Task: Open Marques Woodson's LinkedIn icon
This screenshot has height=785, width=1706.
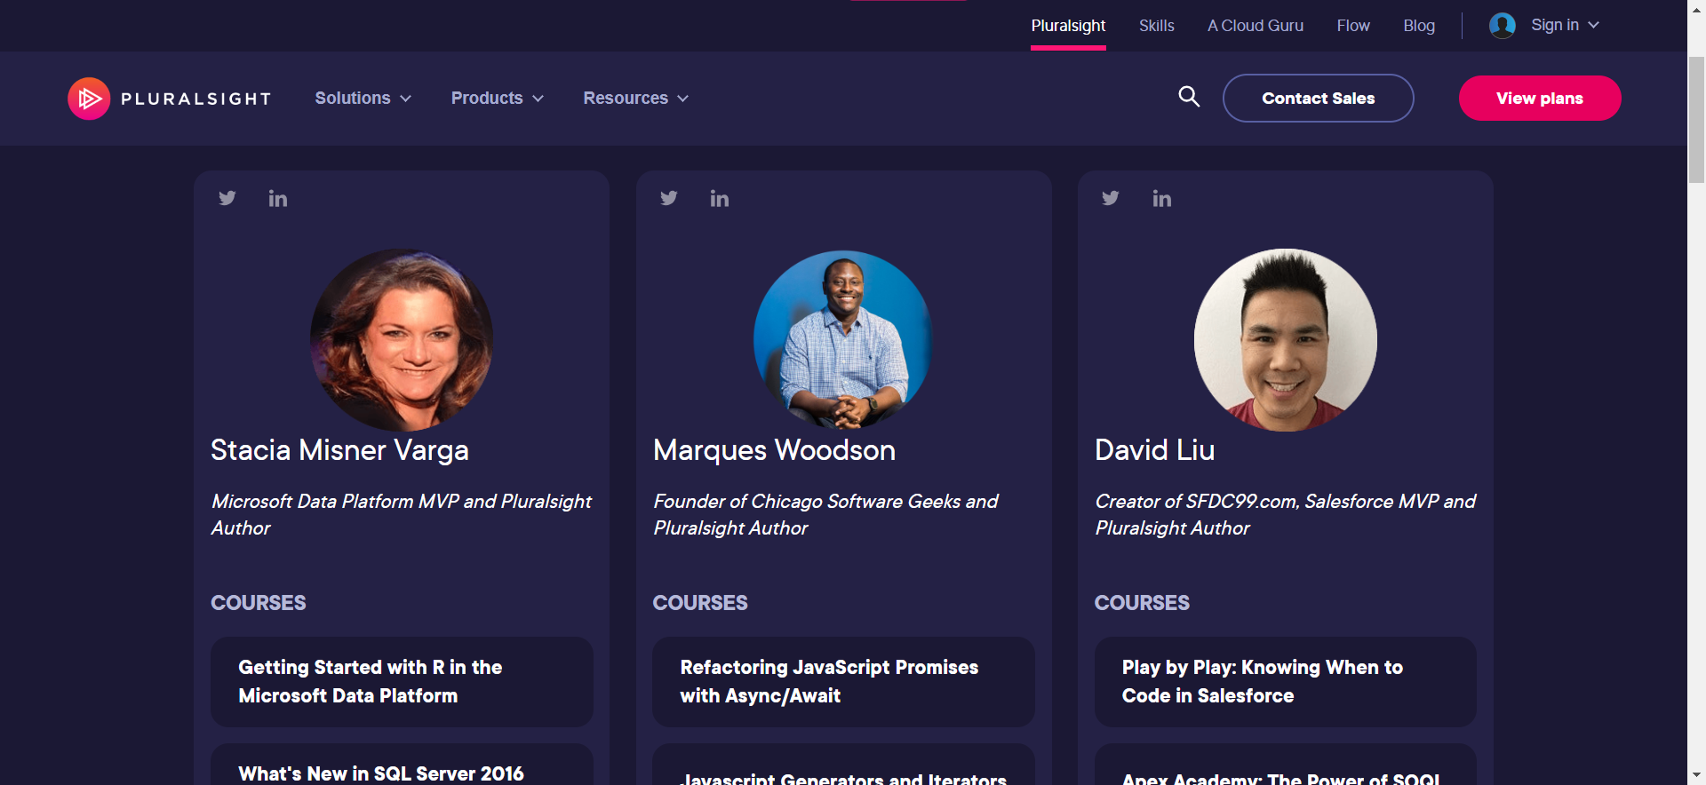Action: click(720, 198)
